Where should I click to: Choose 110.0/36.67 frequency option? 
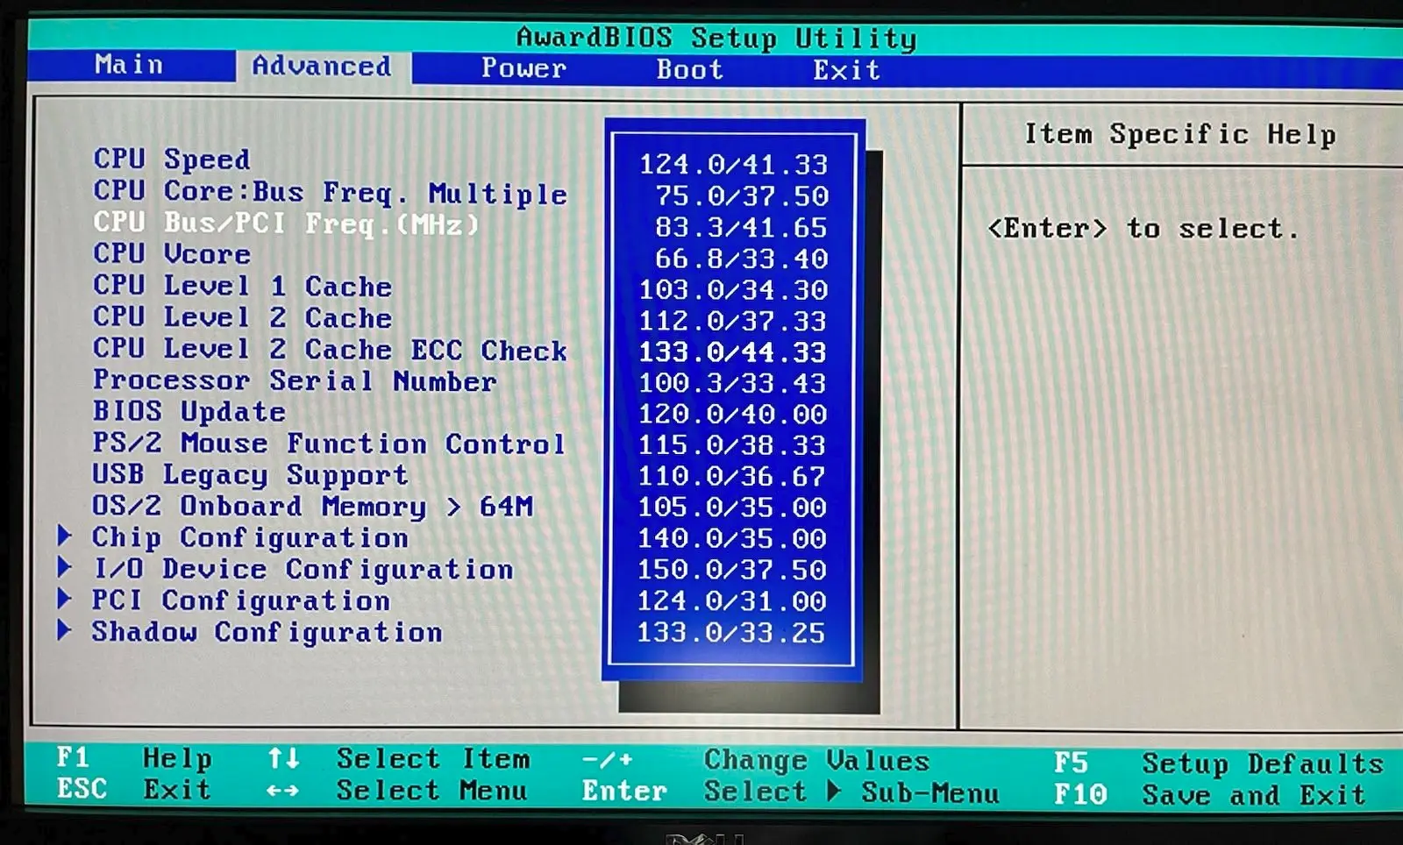tap(732, 476)
